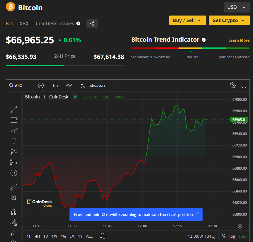
Task: Select the zoom in tool
Action: coord(14,198)
